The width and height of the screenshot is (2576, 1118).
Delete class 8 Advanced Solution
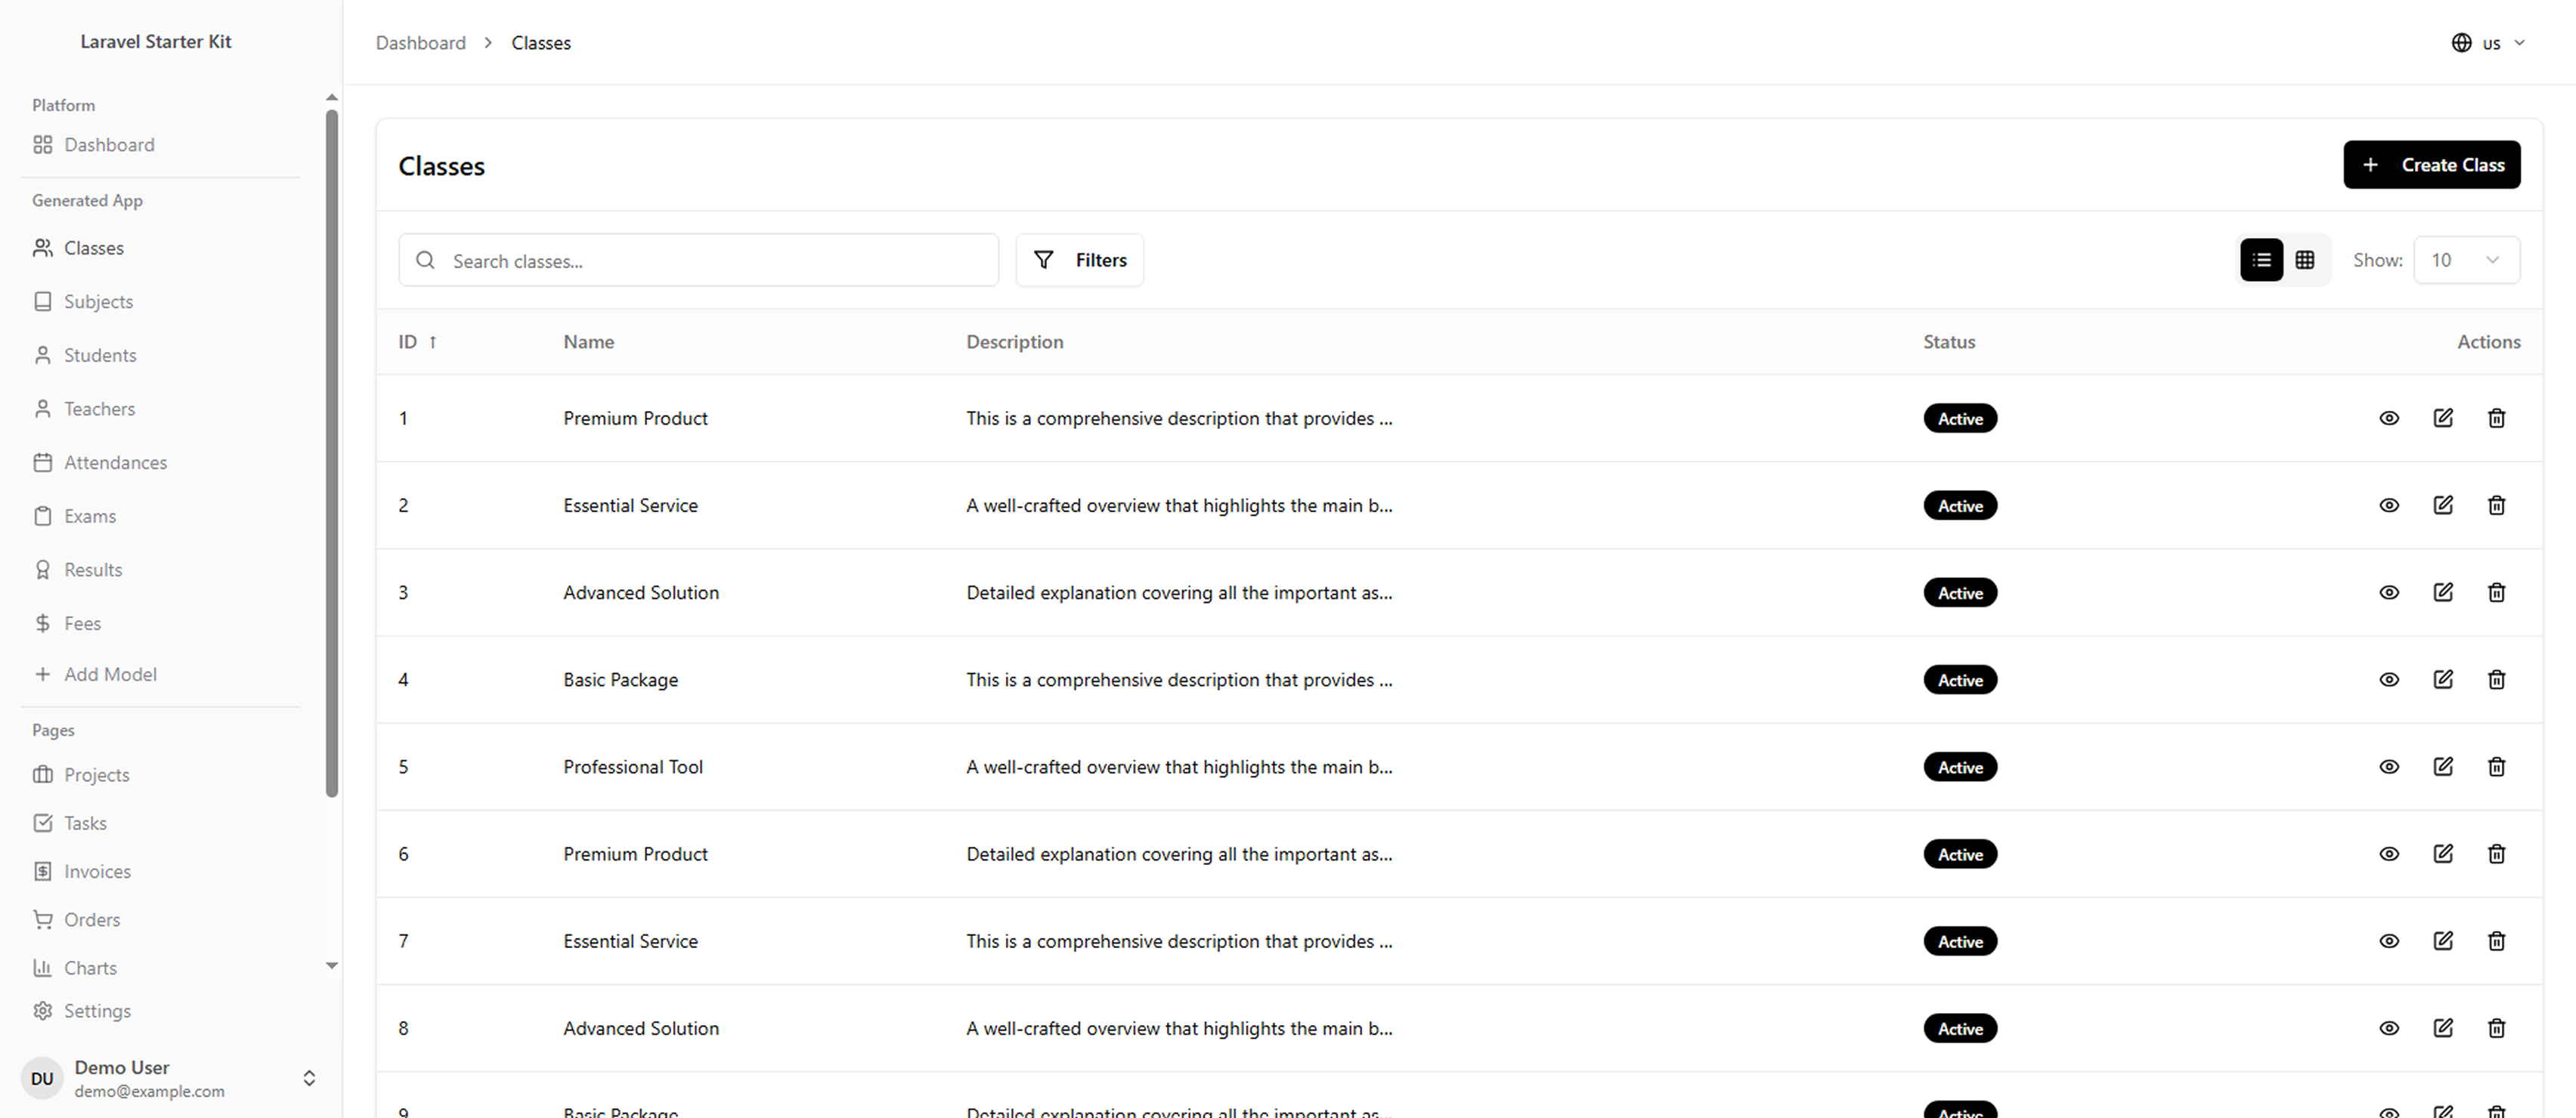pos(2497,1027)
